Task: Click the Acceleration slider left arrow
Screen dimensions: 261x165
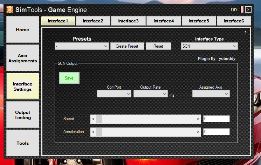Action: (93, 132)
